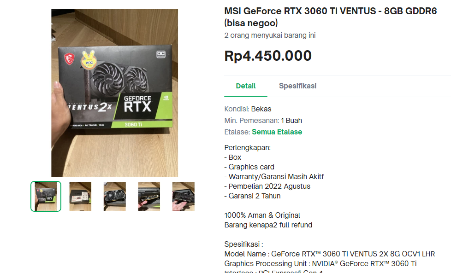
Task: Open the Spesifikasi tab
Action: tap(297, 86)
